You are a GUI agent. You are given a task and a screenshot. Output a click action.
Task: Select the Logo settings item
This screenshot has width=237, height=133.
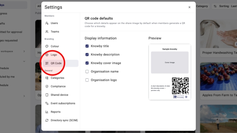tap(61, 55)
